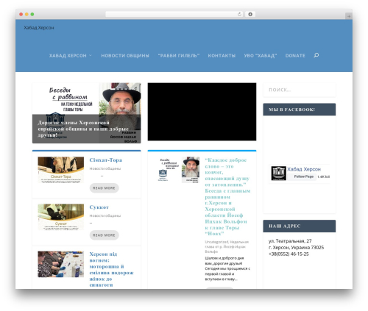Expand the ХАБАД ХЕРСОН menu chevron

click(91, 56)
